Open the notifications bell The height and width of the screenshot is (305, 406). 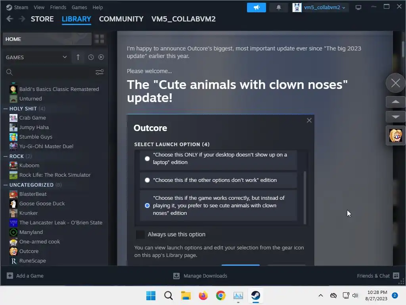click(x=279, y=7)
